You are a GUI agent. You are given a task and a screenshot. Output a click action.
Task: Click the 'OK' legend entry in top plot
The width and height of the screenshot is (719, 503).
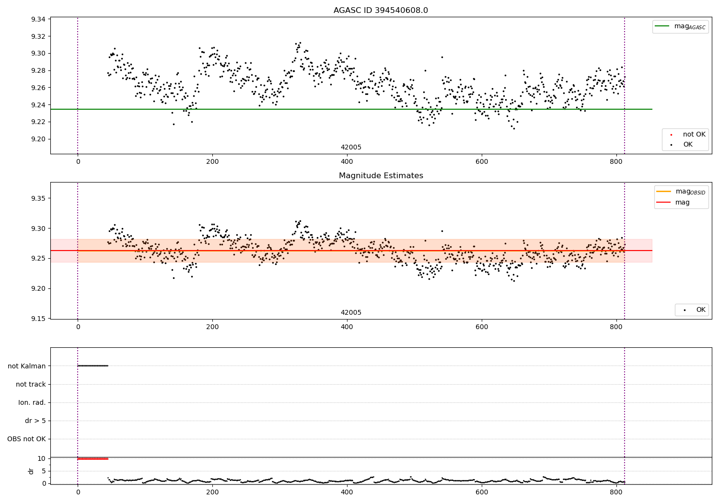(687, 145)
